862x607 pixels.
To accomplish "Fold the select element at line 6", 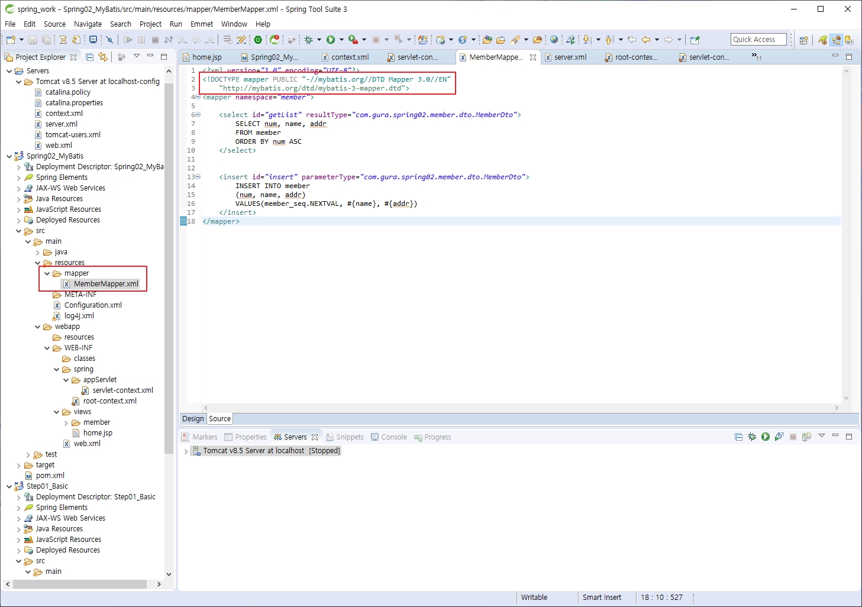I will [x=198, y=115].
